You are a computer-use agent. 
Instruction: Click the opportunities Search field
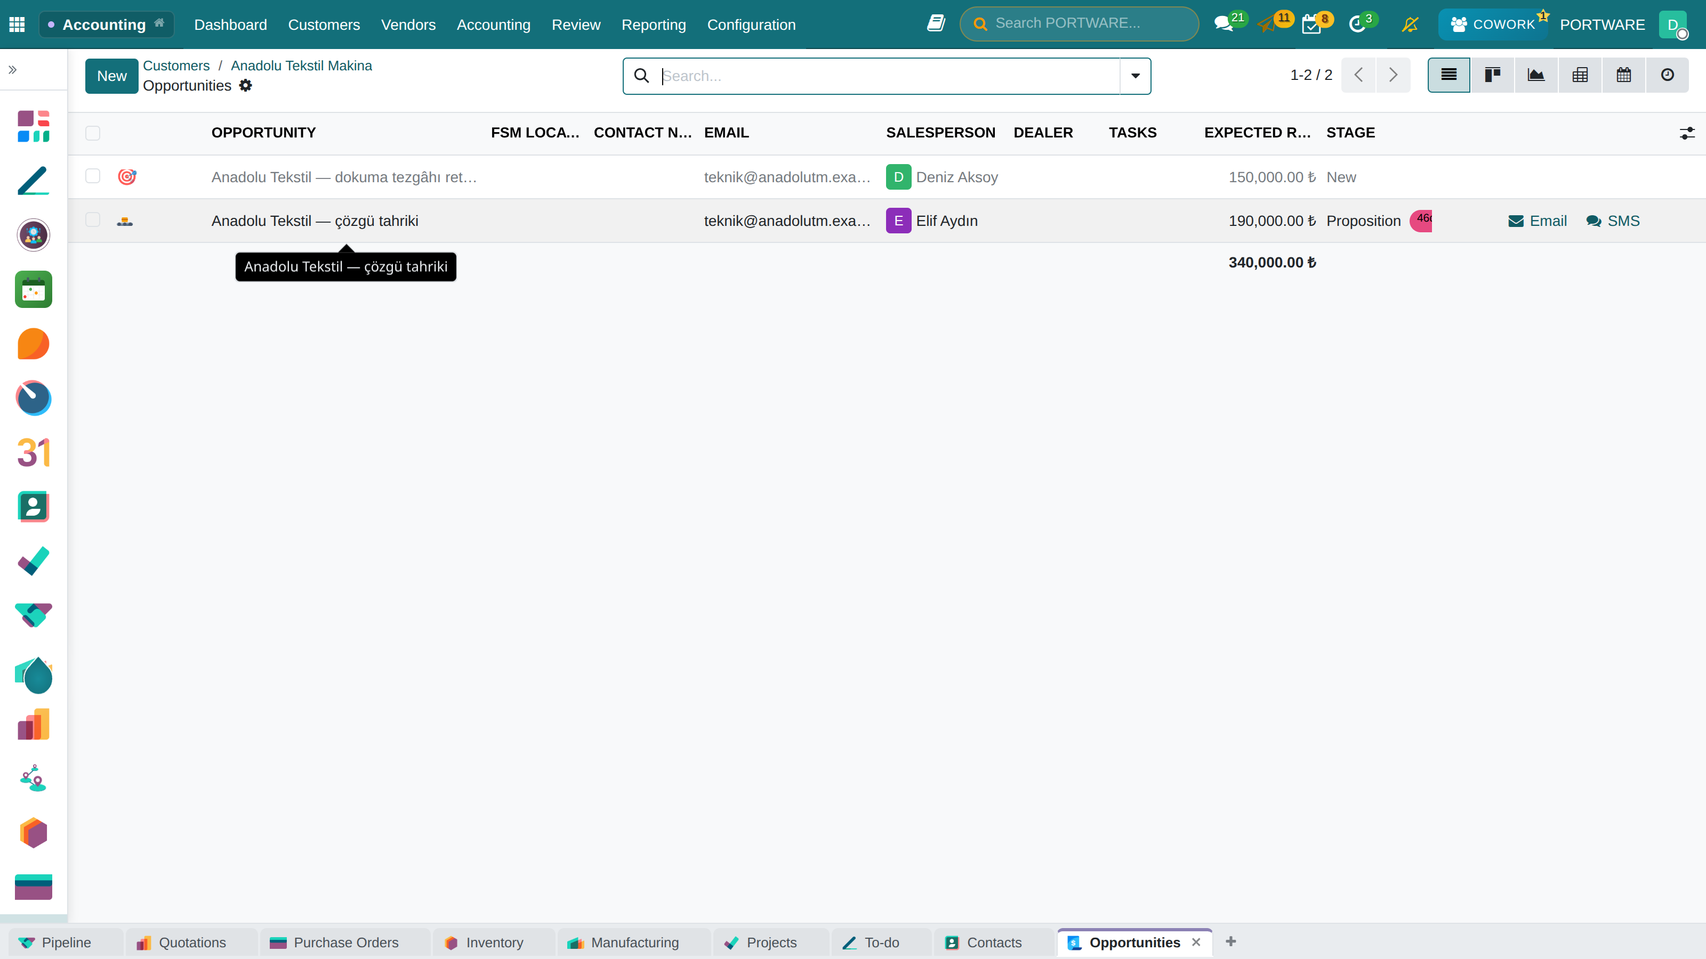[x=888, y=76]
